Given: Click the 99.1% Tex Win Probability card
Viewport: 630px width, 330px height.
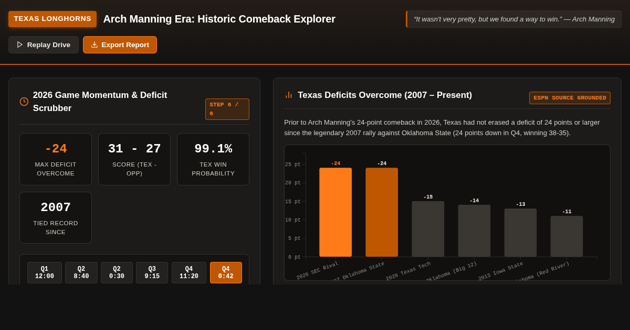Looking at the screenshot, I should tap(213, 159).
